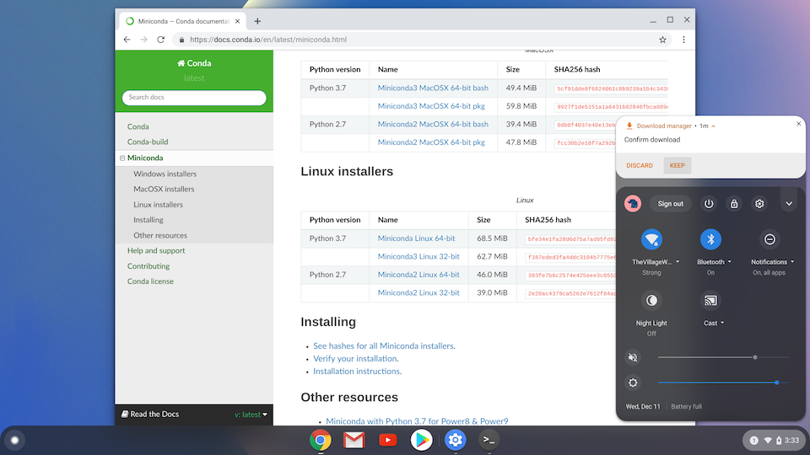Expand Cast devices dropdown arrow
810x455 pixels.
tap(722, 323)
